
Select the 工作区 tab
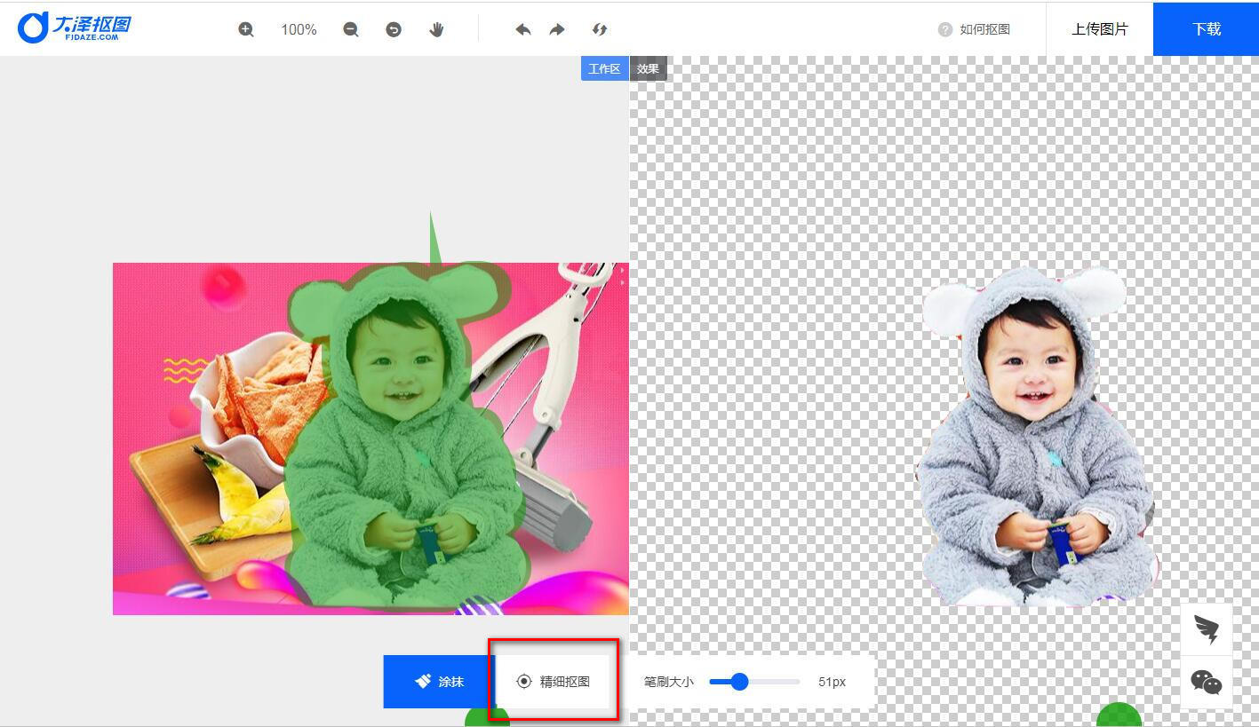[604, 68]
